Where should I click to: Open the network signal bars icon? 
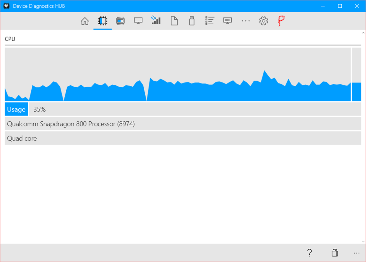coord(156,20)
